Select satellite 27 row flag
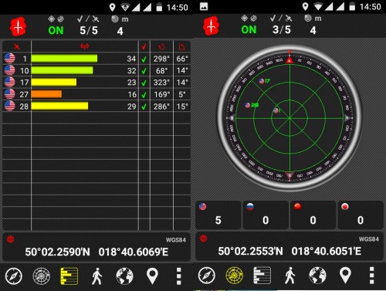Image resolution: width=386 pixels, height=291 pixels. 10,94
